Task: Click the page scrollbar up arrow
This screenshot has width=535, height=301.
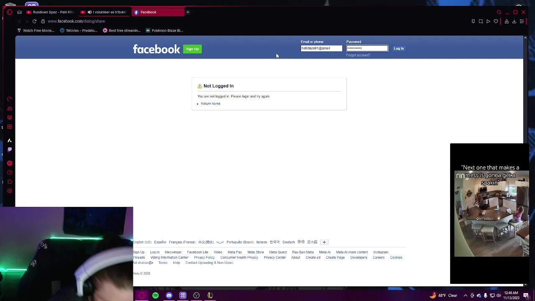Action: tap(525, 38)
